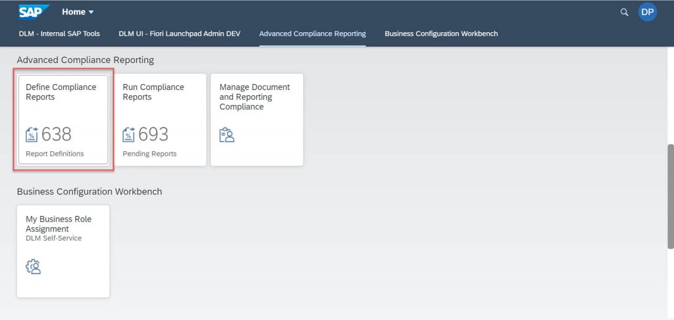Open the My Business Role Assignment tile

click(x=63, y=252)
